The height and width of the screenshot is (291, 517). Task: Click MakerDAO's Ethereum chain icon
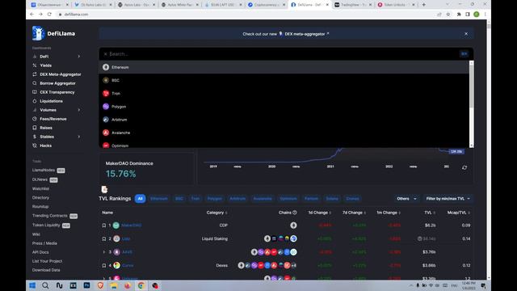click(293, 226)
